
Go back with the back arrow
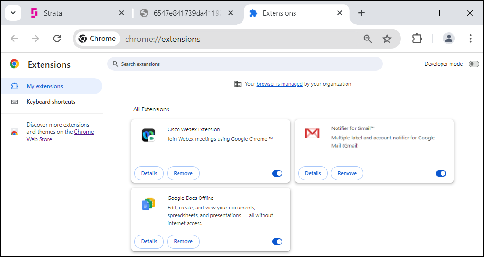click(14, 39)
